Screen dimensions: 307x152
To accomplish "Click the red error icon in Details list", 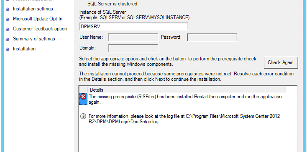I will pos(83,97).
